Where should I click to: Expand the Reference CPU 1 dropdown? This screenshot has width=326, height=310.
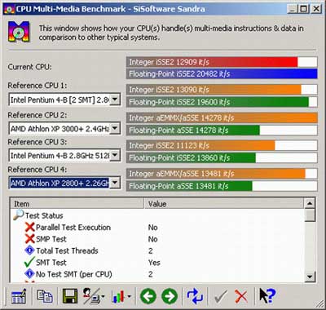click(x=115, y=100)
